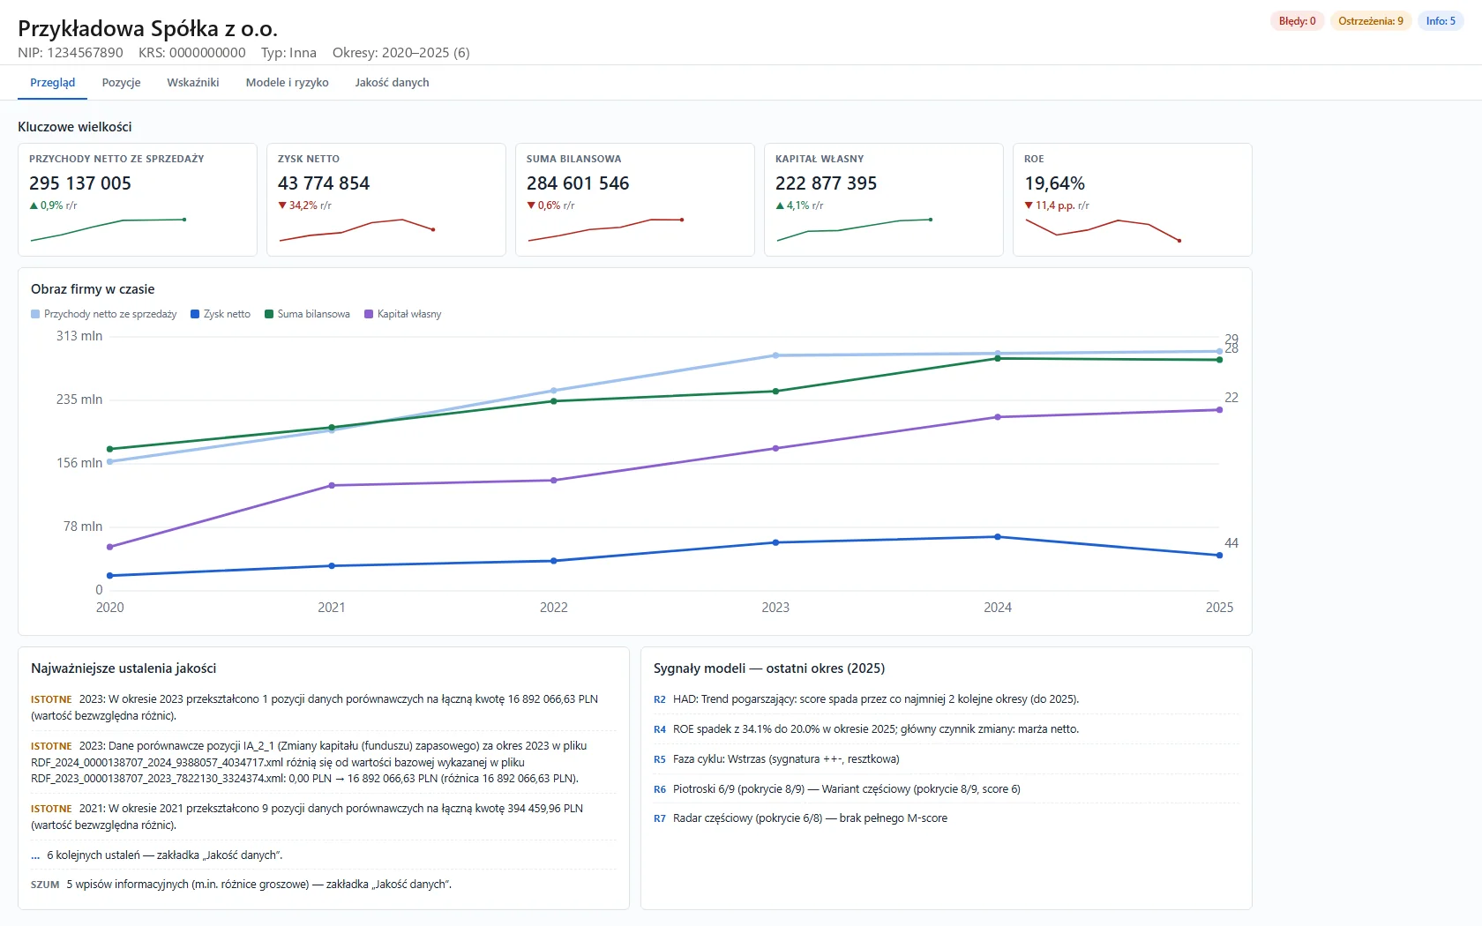Click the Info: 5 badge
The height and width of the screenshot is (926, 1482).
[1441, 21]
